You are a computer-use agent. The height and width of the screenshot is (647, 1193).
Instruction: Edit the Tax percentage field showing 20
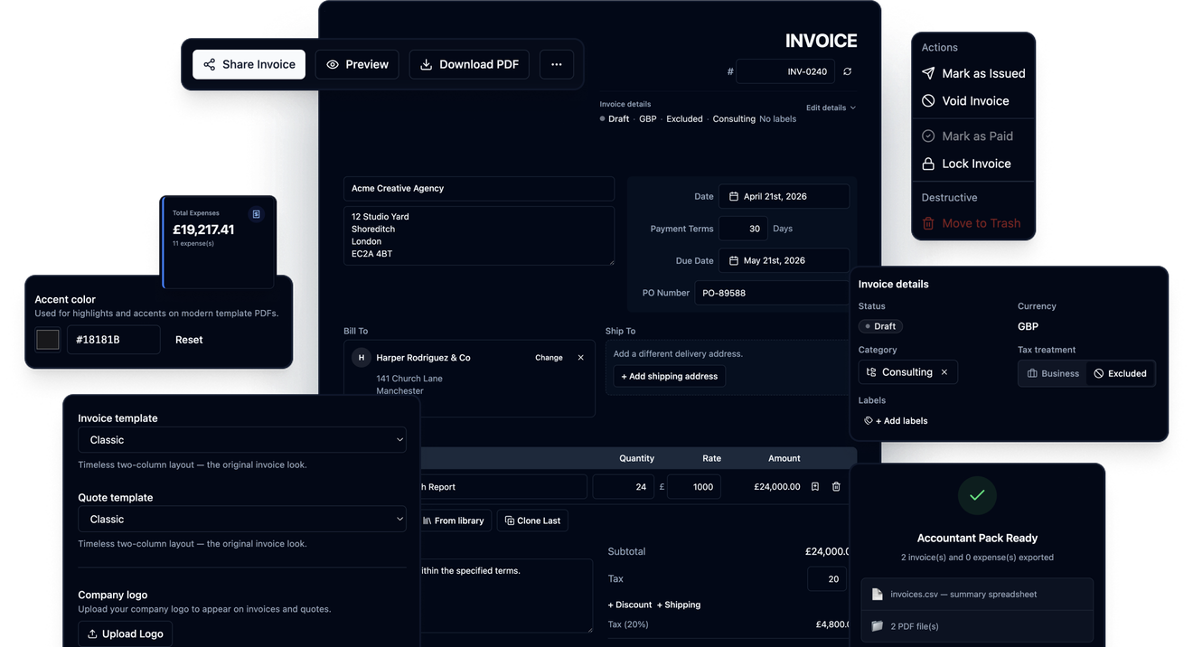[x=827, y=579]
